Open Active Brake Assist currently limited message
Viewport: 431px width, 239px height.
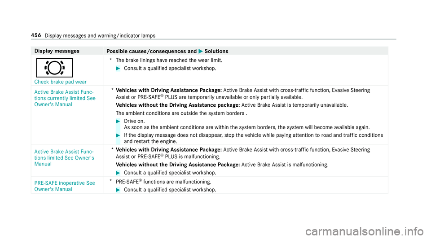tap(65, 98)
